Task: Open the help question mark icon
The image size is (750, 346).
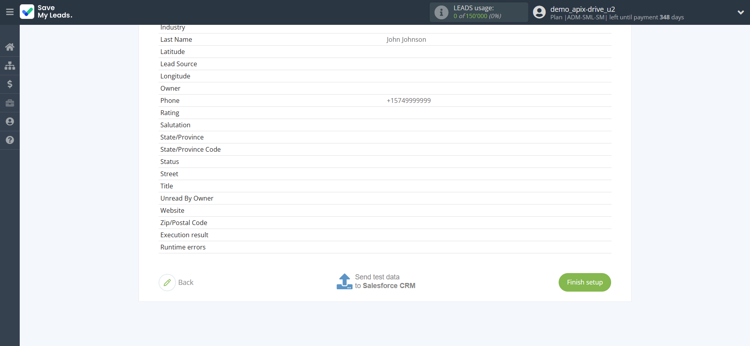Action: [10, 140]
